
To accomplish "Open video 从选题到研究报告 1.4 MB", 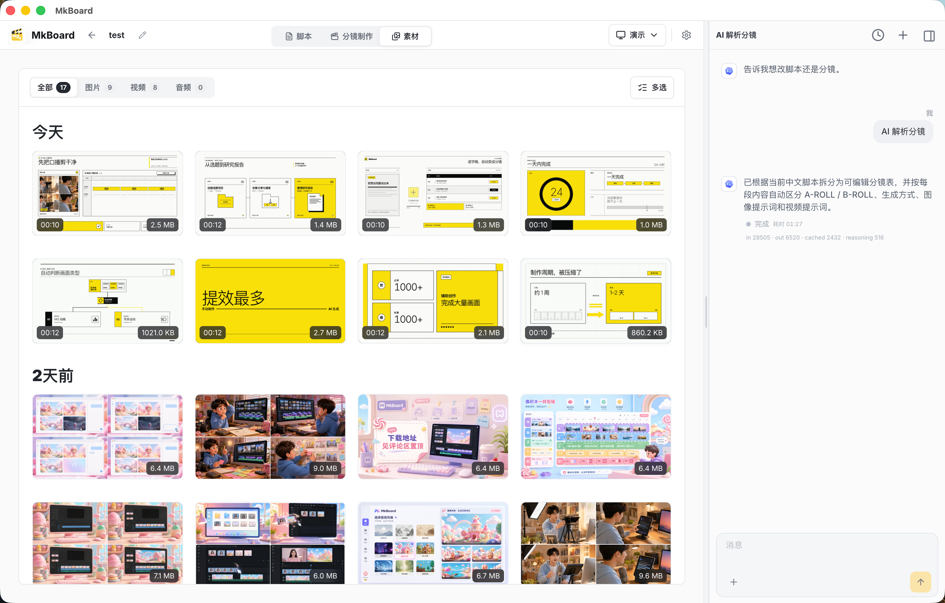I will (x=270, y=193).
